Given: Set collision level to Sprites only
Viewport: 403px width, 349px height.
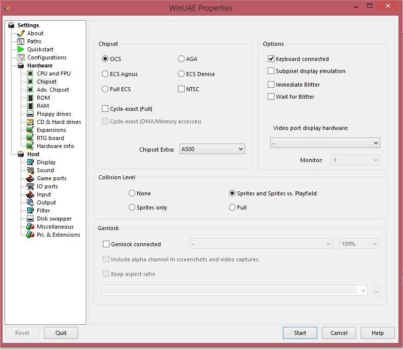Looking at the screenshot, I should pos(132,207).
